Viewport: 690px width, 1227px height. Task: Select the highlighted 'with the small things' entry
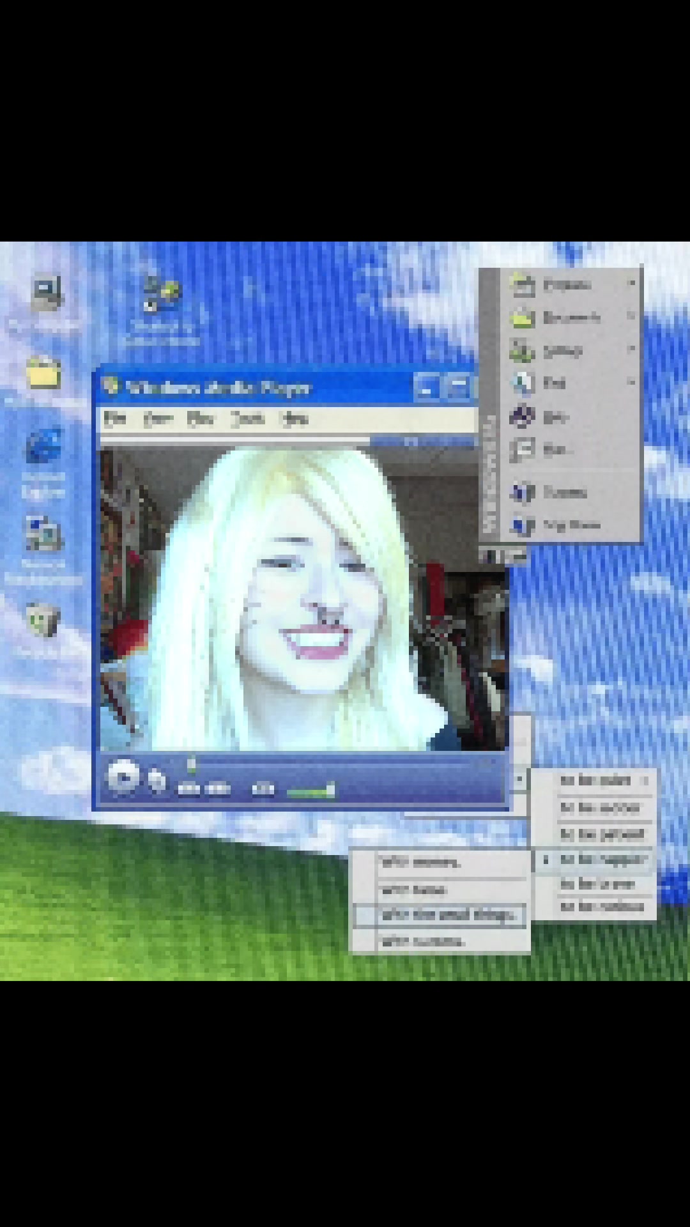(x=440, y=915)
